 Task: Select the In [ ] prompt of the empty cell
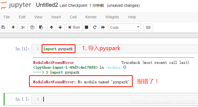pos(23,99)
